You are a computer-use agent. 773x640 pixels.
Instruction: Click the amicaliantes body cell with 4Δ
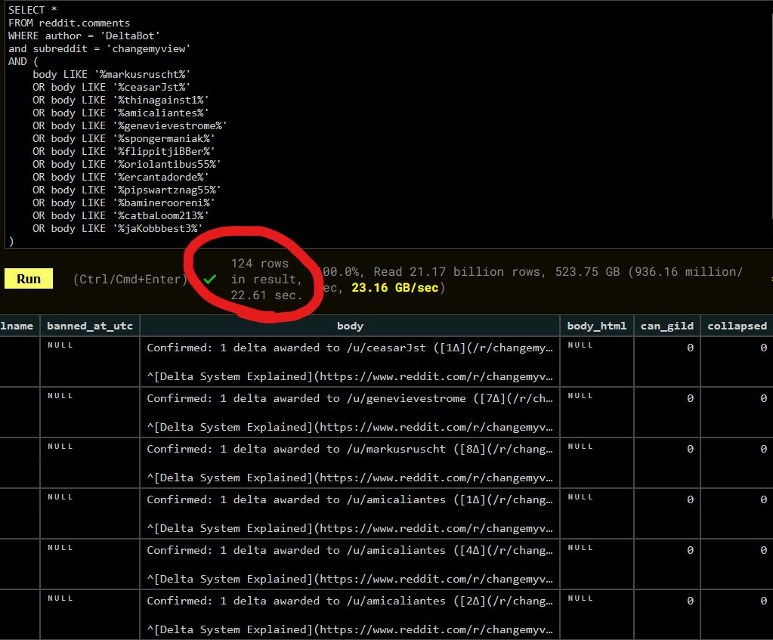click(x=350, y=564)
